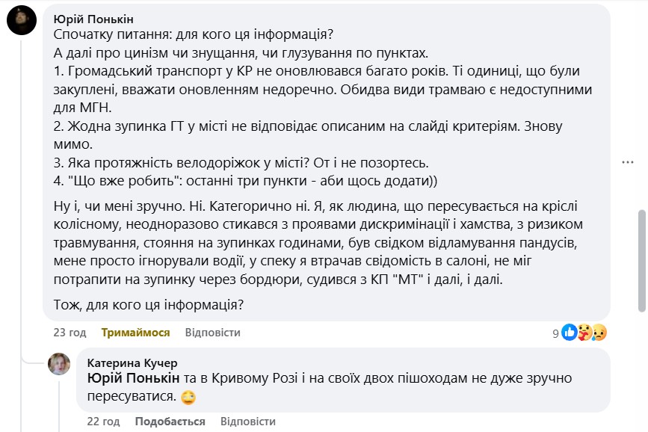
Task: Click the scrollbar up arrow
Action: (642, 6)
